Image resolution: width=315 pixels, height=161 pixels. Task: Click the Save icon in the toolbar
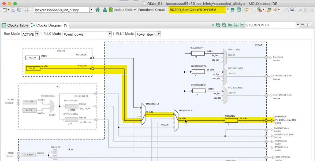[x=14, y=10]
